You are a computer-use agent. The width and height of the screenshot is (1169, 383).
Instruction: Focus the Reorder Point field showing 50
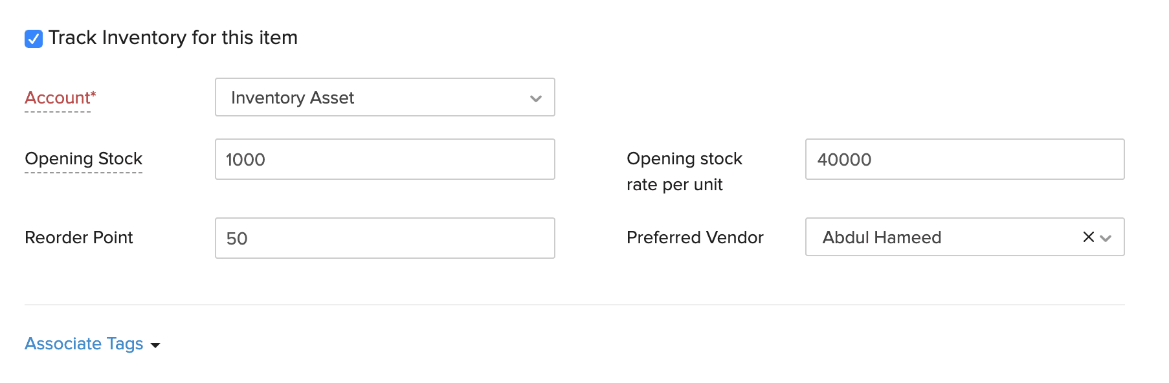point(384,239)
